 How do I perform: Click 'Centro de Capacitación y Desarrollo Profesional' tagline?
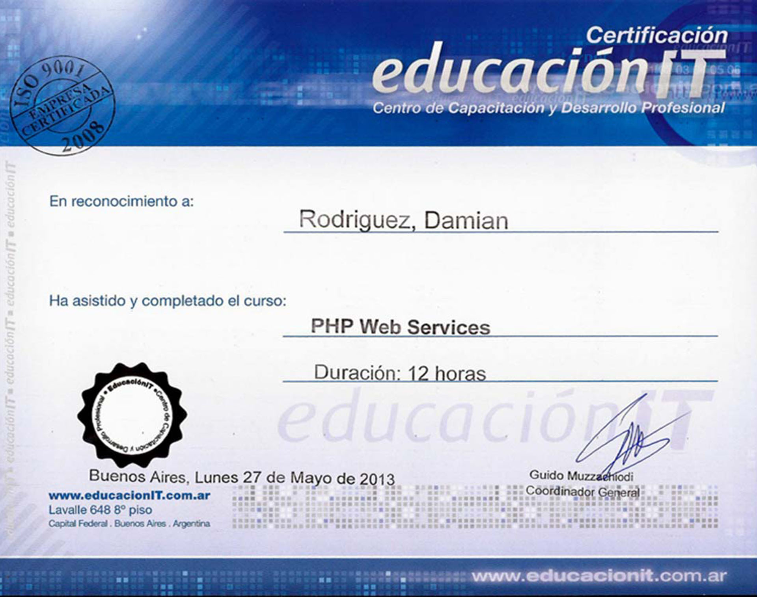pos(548,108)
